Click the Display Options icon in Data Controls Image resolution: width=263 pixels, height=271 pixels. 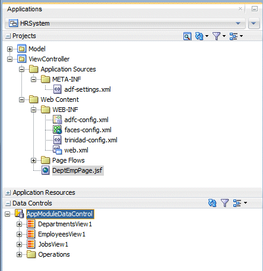237,203
